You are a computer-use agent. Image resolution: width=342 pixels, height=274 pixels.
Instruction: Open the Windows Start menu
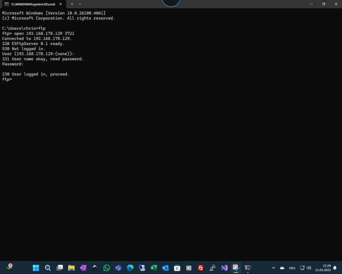click(36, 268)
